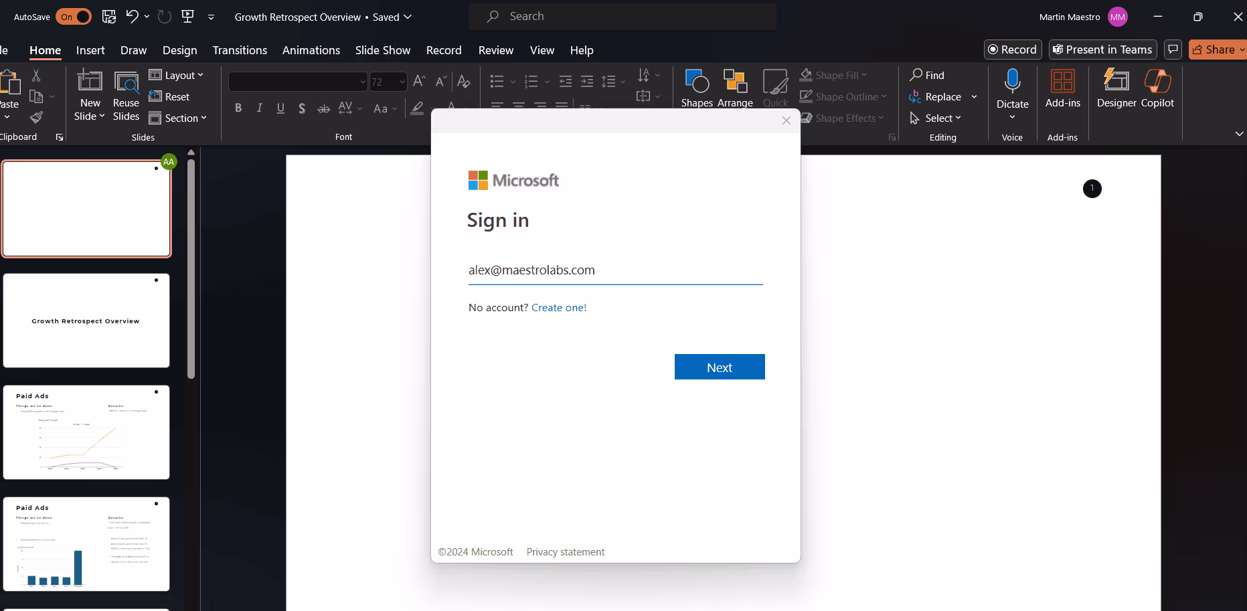The width and height of the screenshot is (1247, 611).
Task: Open the Transitions tab
Action: [240, 50]
